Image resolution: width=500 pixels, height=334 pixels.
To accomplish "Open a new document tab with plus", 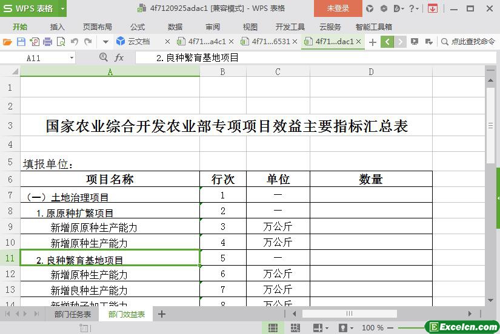I will (x=372, y=42).
